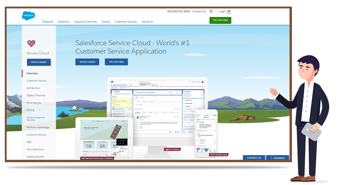The width and height of the screenshot is (346, 185).
Task: Click the CONTACT US button at bottom
Action: coord(254,158)
